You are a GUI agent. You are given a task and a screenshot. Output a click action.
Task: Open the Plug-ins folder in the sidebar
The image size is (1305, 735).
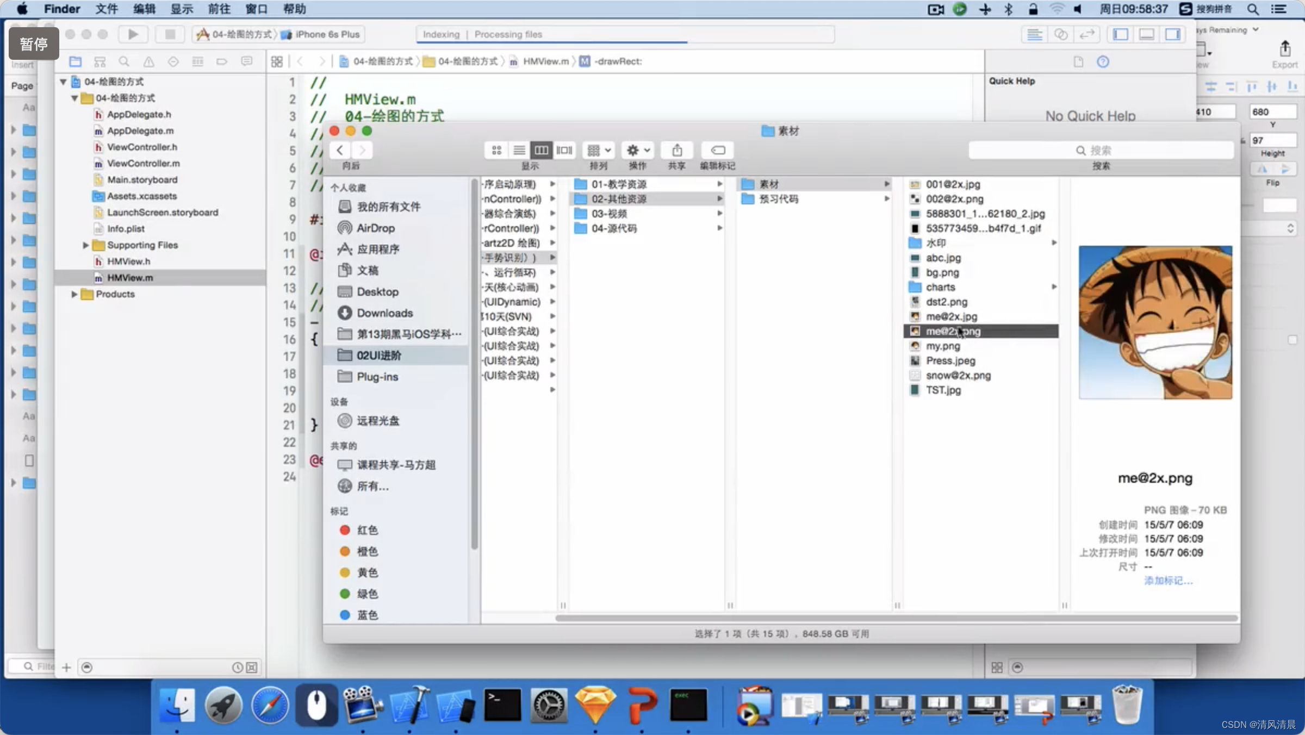377,376
